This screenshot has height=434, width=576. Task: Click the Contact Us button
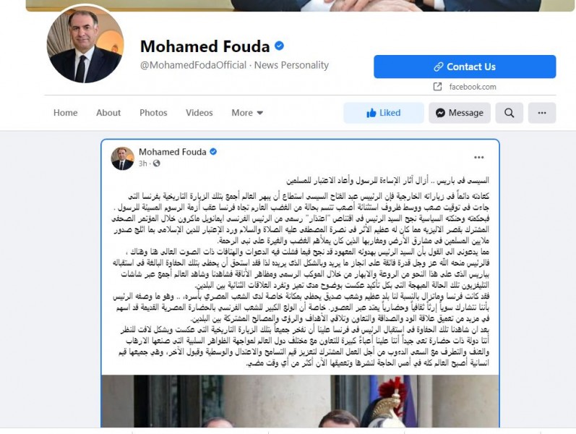click(x=465, y=67)
